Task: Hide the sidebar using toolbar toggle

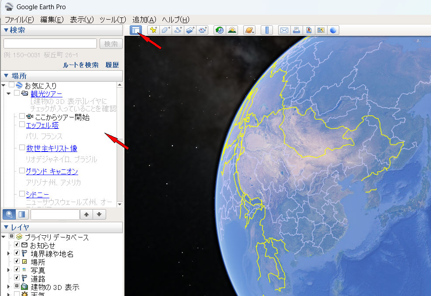Action: [136, 30]
